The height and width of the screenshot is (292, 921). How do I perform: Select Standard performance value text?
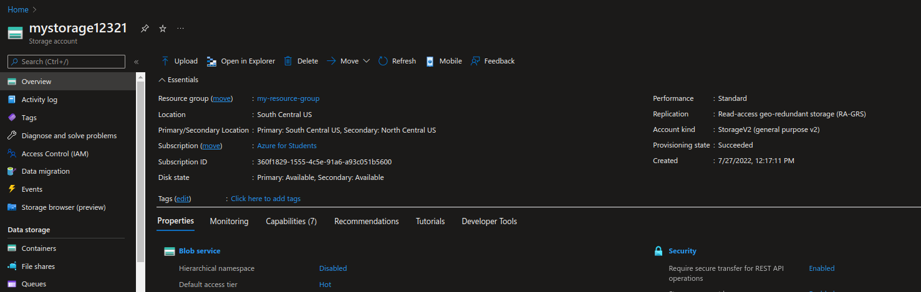point(732,98)
